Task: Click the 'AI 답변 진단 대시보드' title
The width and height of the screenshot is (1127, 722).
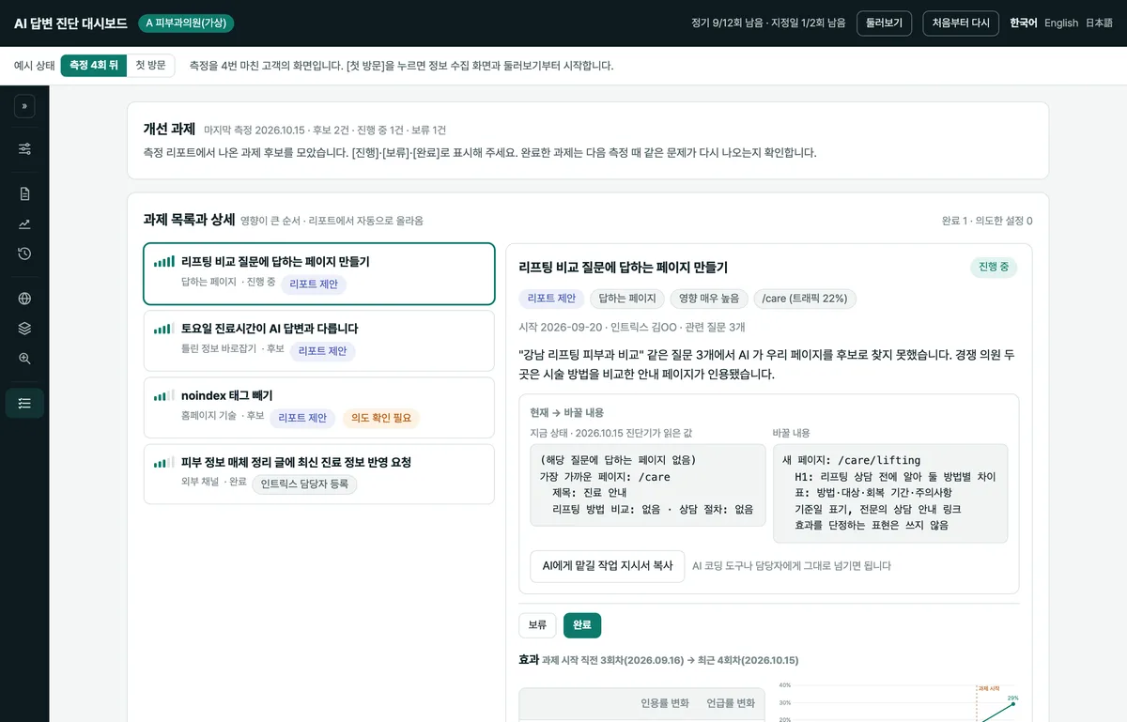Action: coord(70,23)
